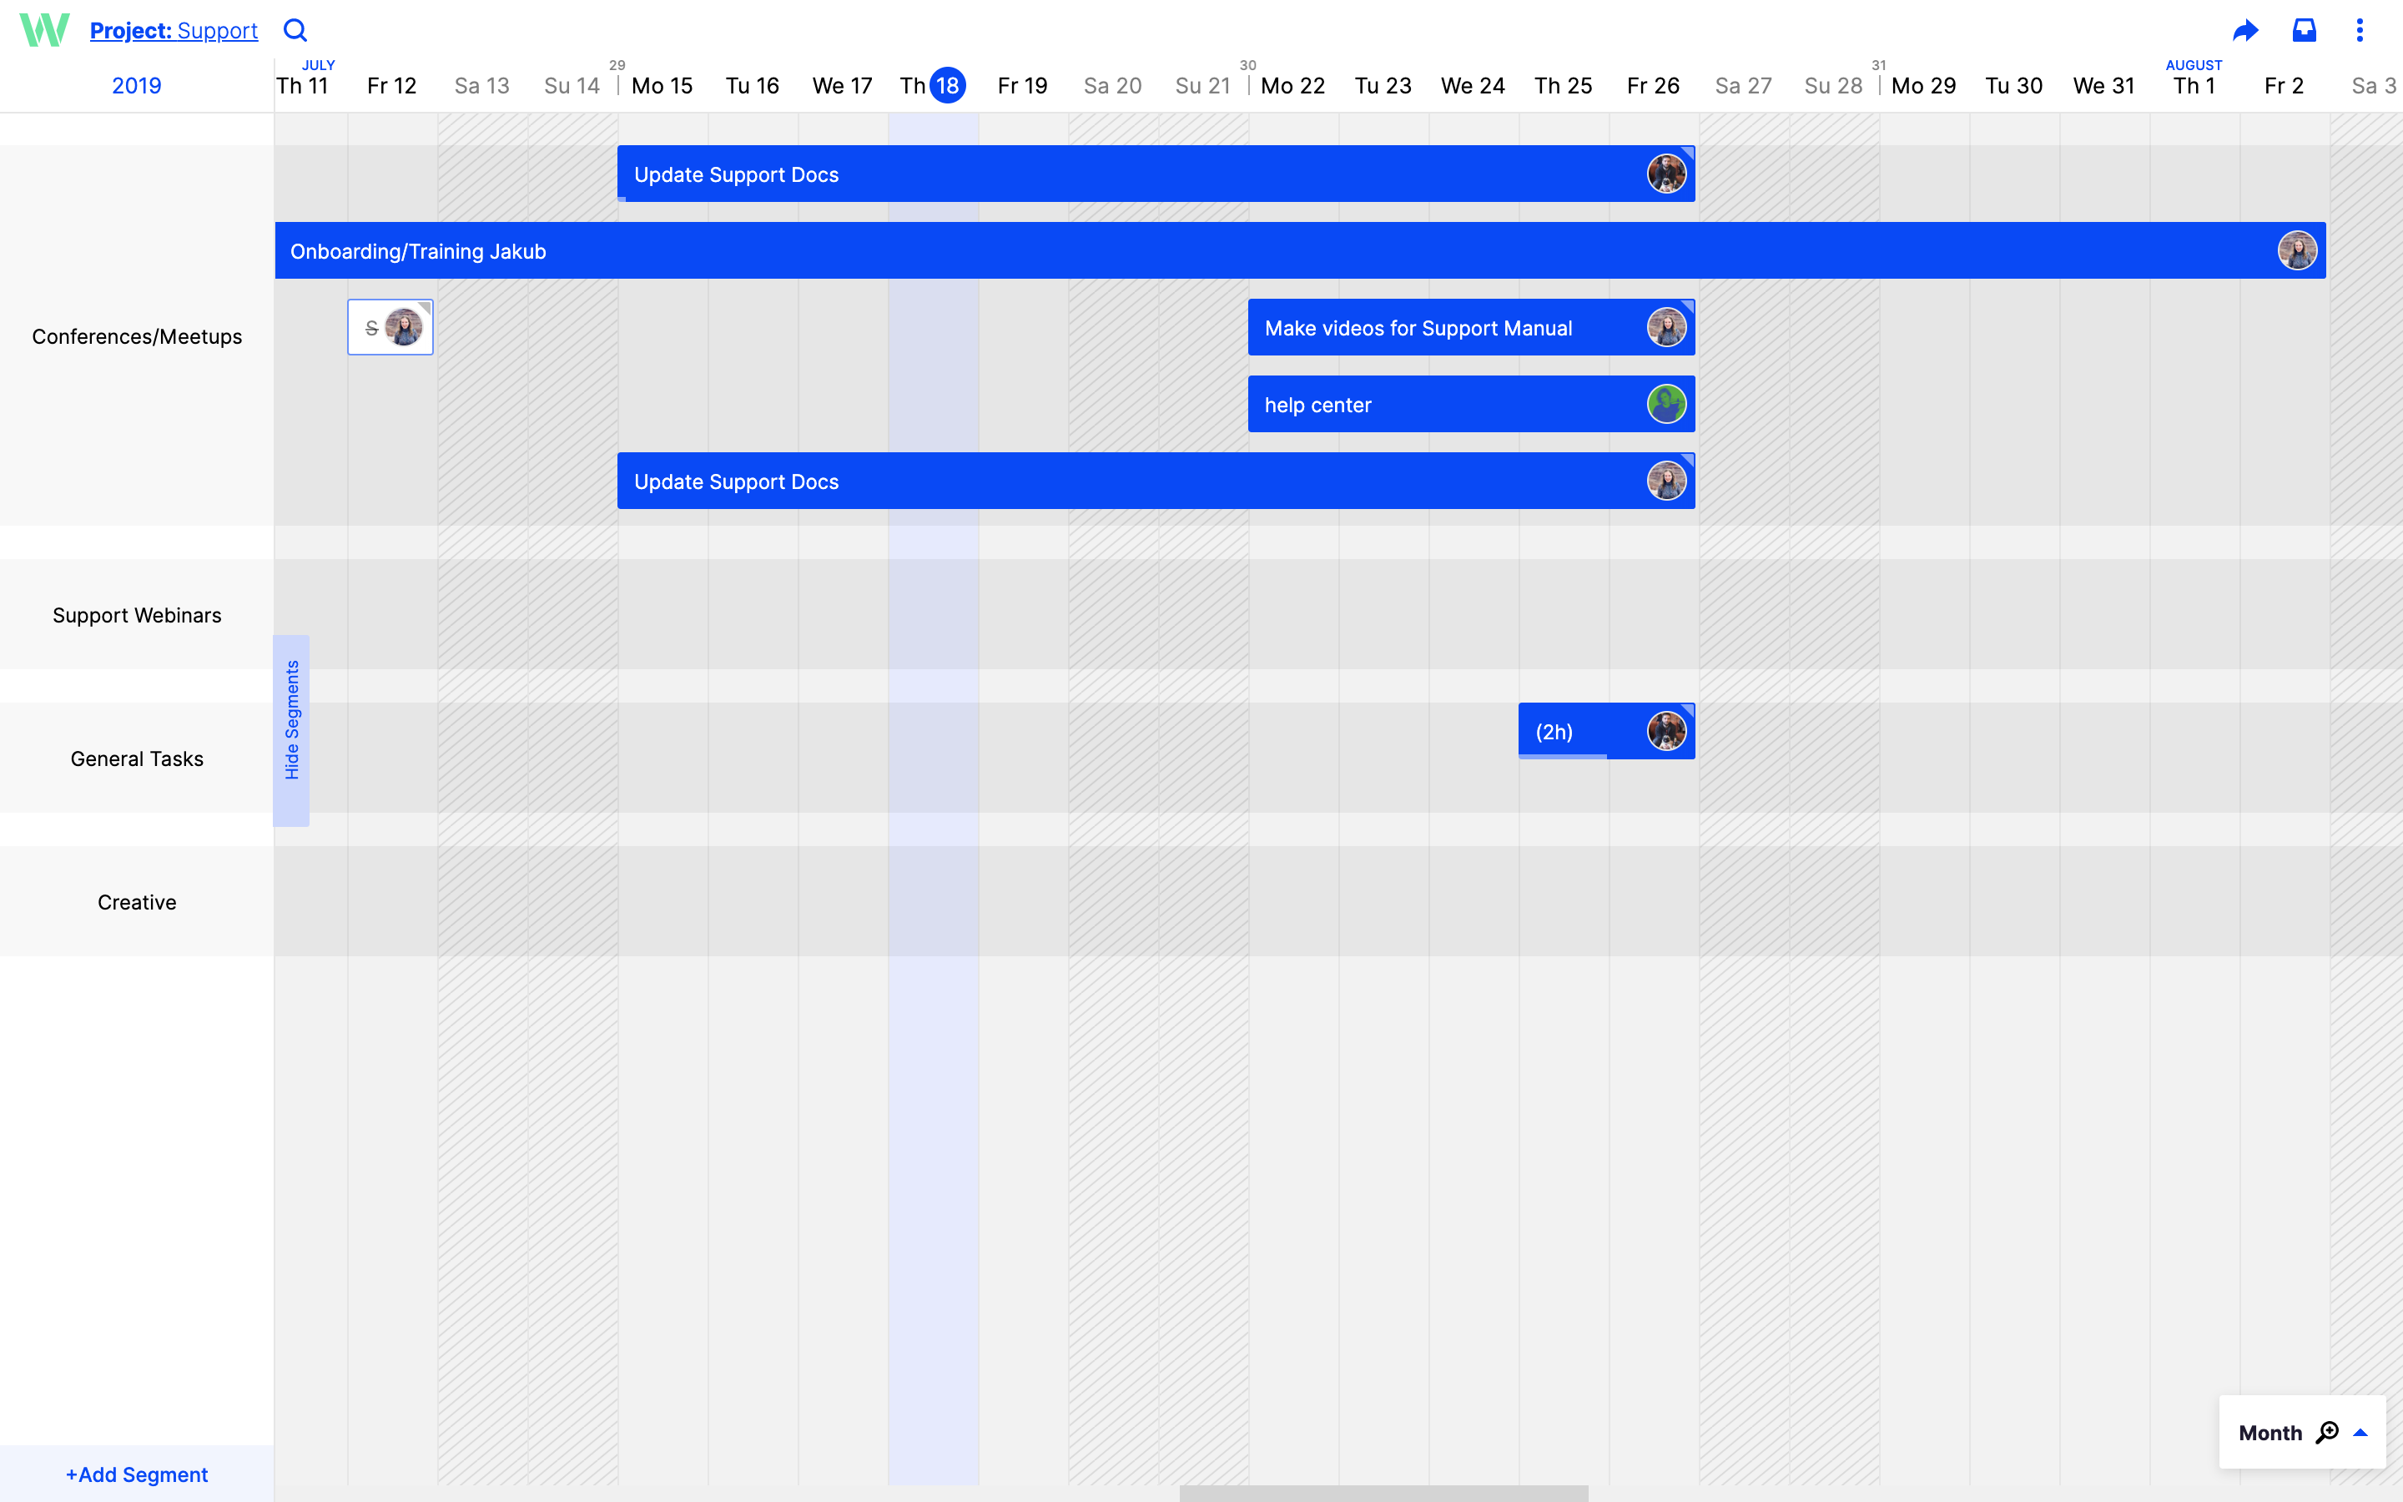
Task: Click the search magnifier icon
Action: [295, 30]
